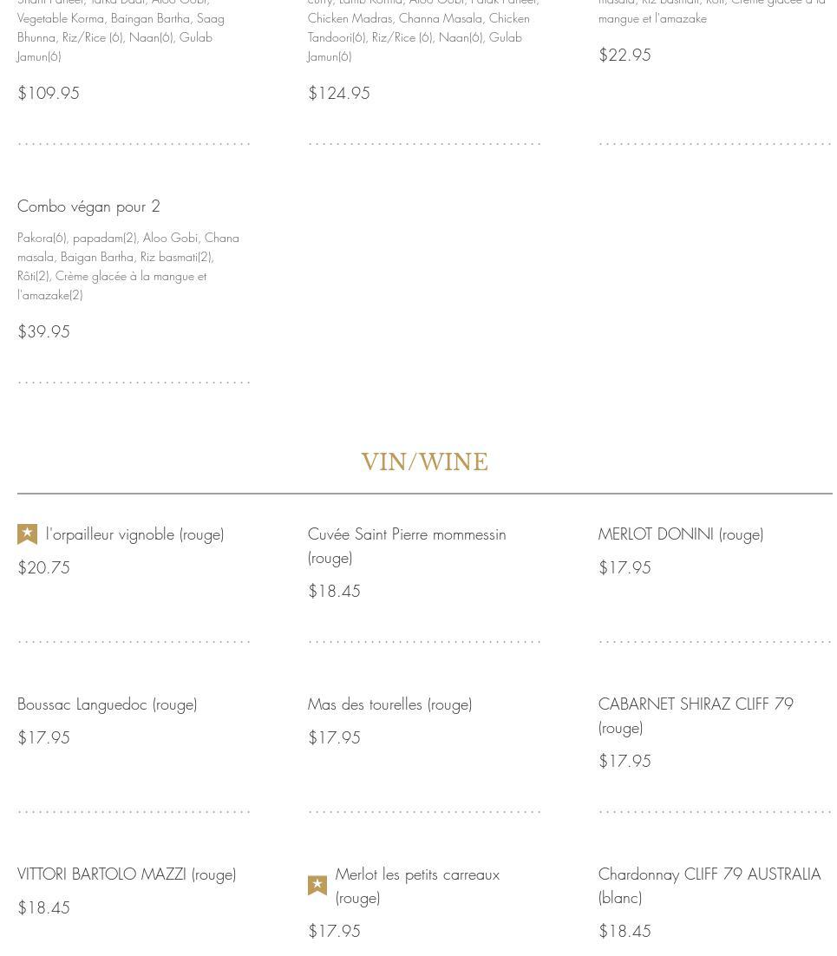The width and height of the screenshot is (837, 956).
Task: Open Mas des tourelles (rouge)
Action: (389, 704)
